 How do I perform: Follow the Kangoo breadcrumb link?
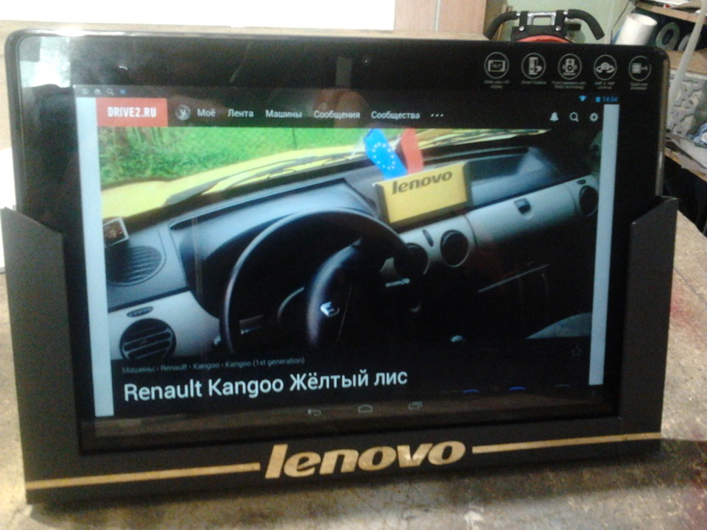(x=206, y=366)
